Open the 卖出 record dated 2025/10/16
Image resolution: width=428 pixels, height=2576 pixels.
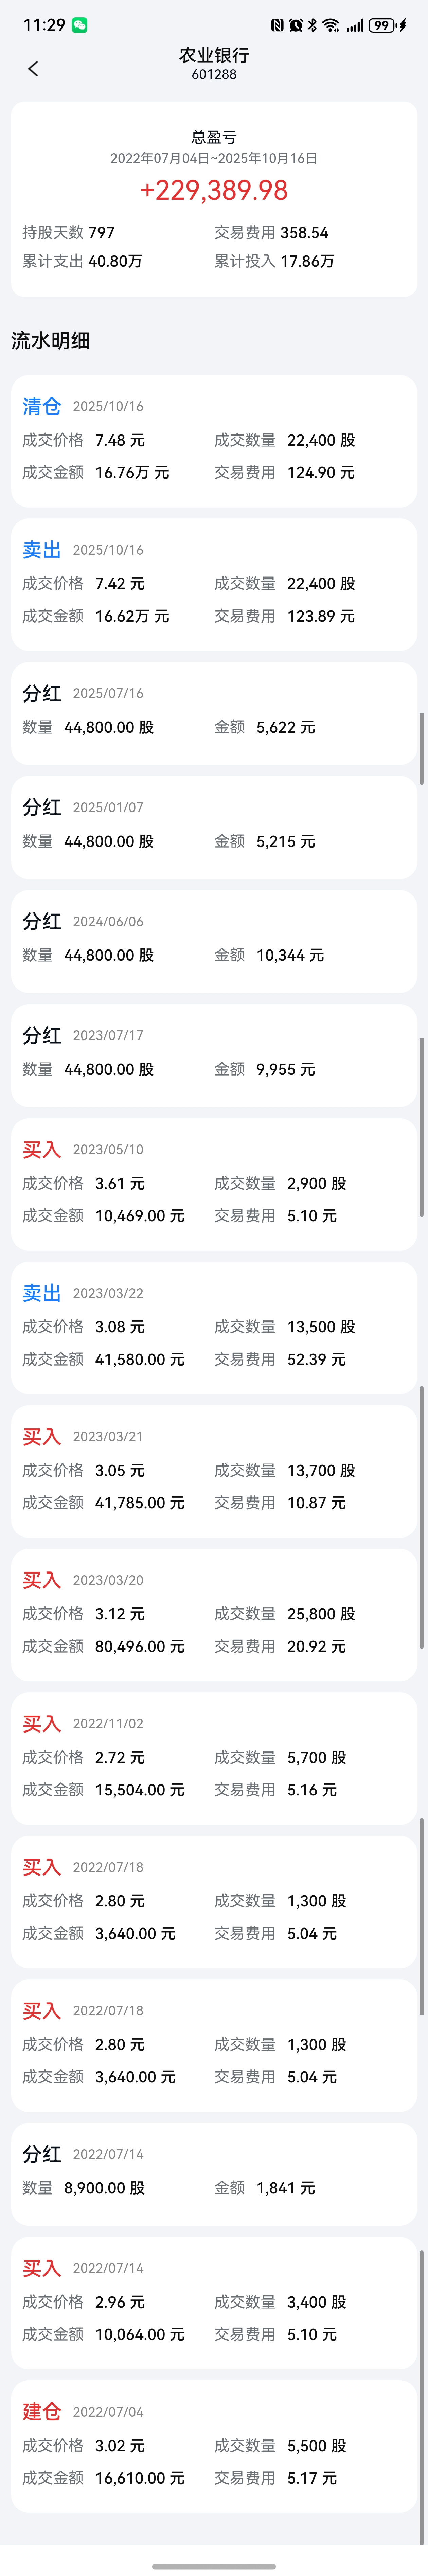pyautogui.click(x=214, y=584)
